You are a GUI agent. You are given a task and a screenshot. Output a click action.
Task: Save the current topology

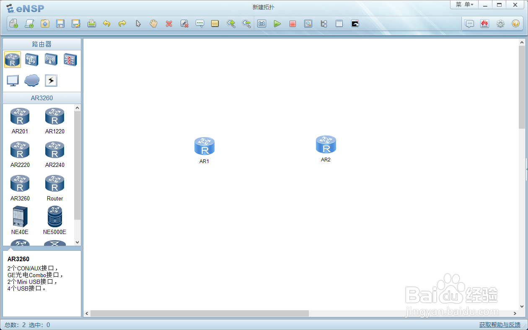(x=60, y=24)
